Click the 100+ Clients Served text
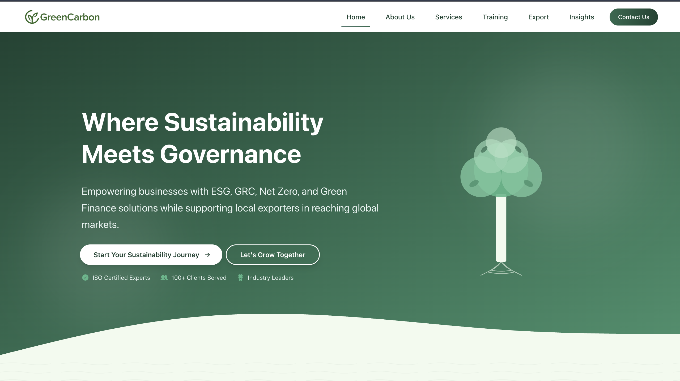Screen dimensions: 680x381 (x=199, y=278)
